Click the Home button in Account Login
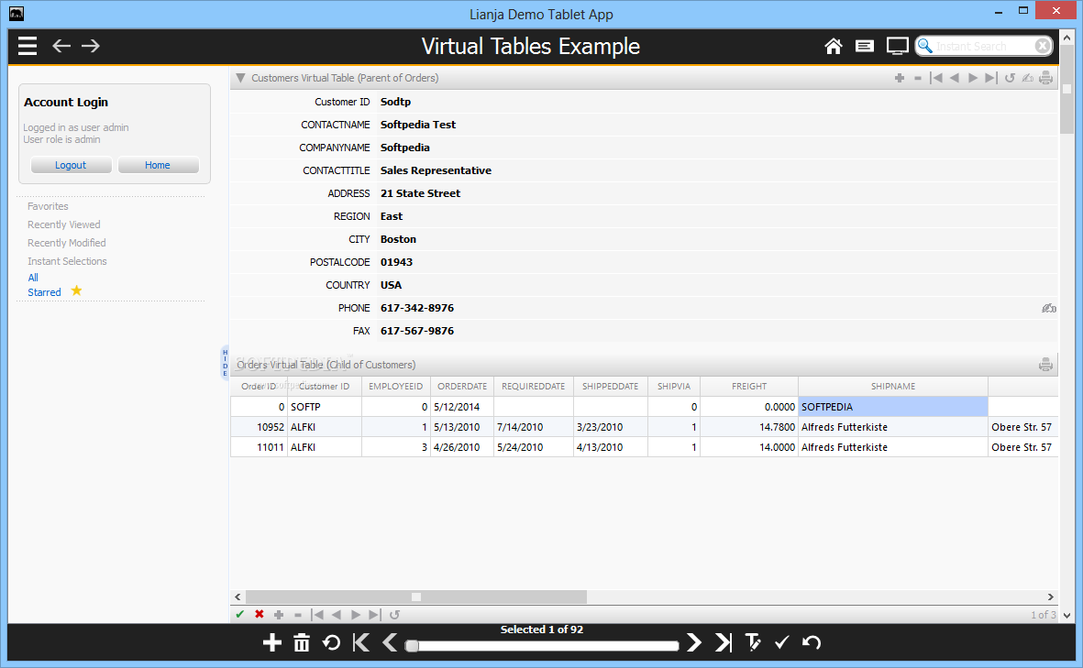This screenshot has height=668, width=1083. tap(158, 165)
